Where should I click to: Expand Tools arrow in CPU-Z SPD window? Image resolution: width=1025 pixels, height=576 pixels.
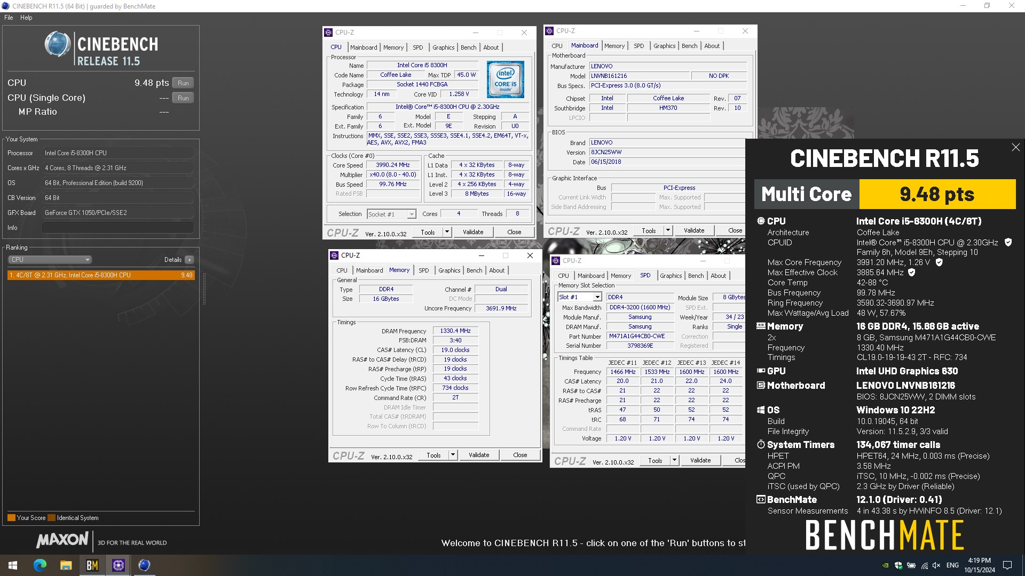674,460
